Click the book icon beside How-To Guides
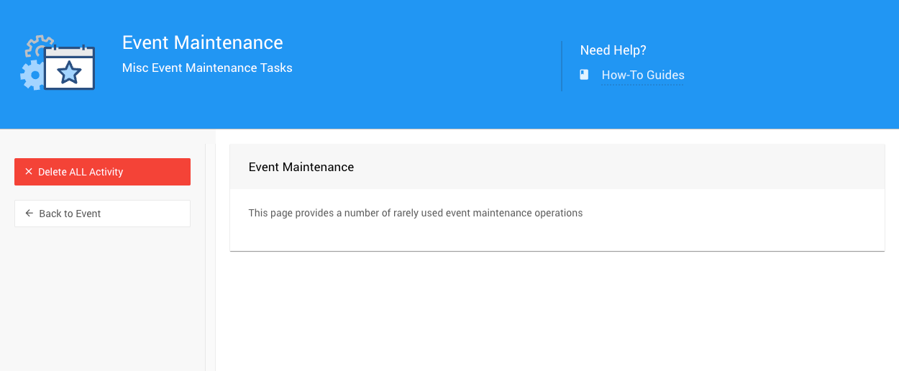The height and width of the screenshot is (371, 899). [x=584, y=75]
